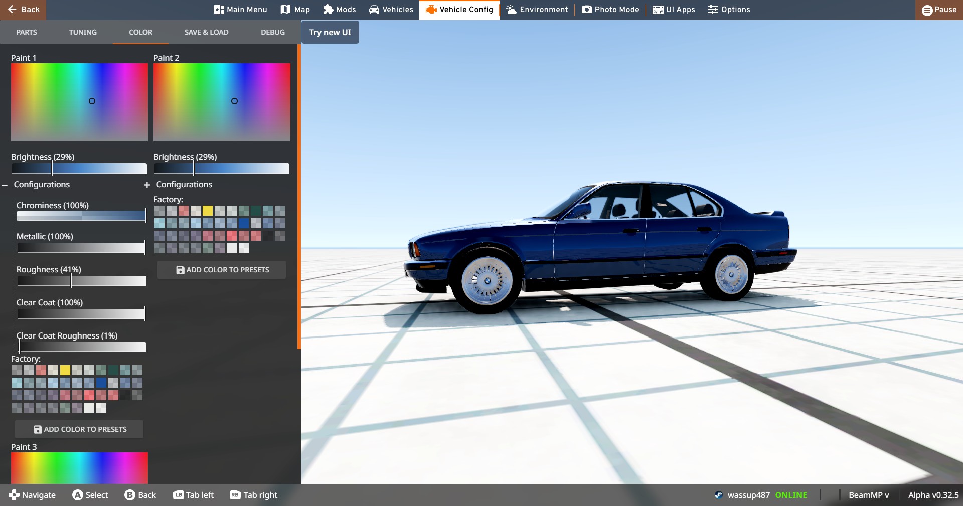This screenshot has width=963, height=506.
Task: Open the Main Menu
Action: click(240, 10)
